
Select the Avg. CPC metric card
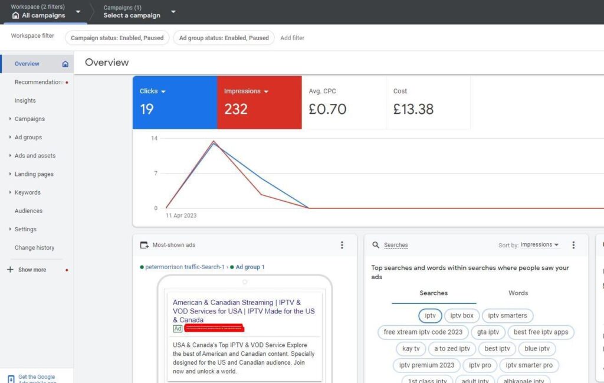tap(344, 103)
